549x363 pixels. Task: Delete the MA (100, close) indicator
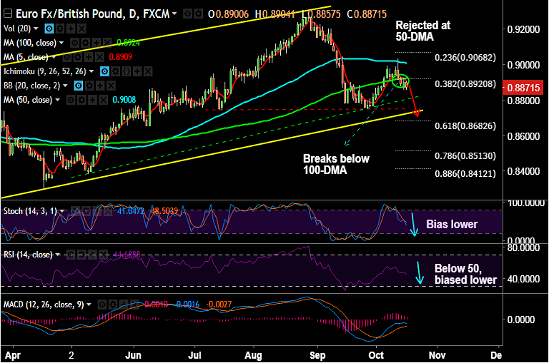107,43
